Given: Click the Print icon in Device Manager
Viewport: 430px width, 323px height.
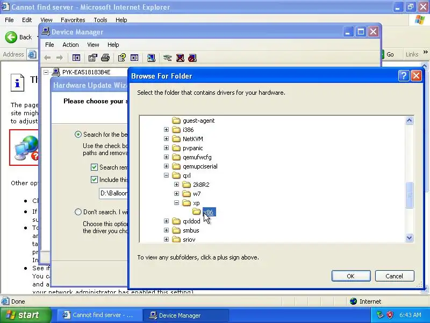Looking at the screenshot, I should pos(105,58).
